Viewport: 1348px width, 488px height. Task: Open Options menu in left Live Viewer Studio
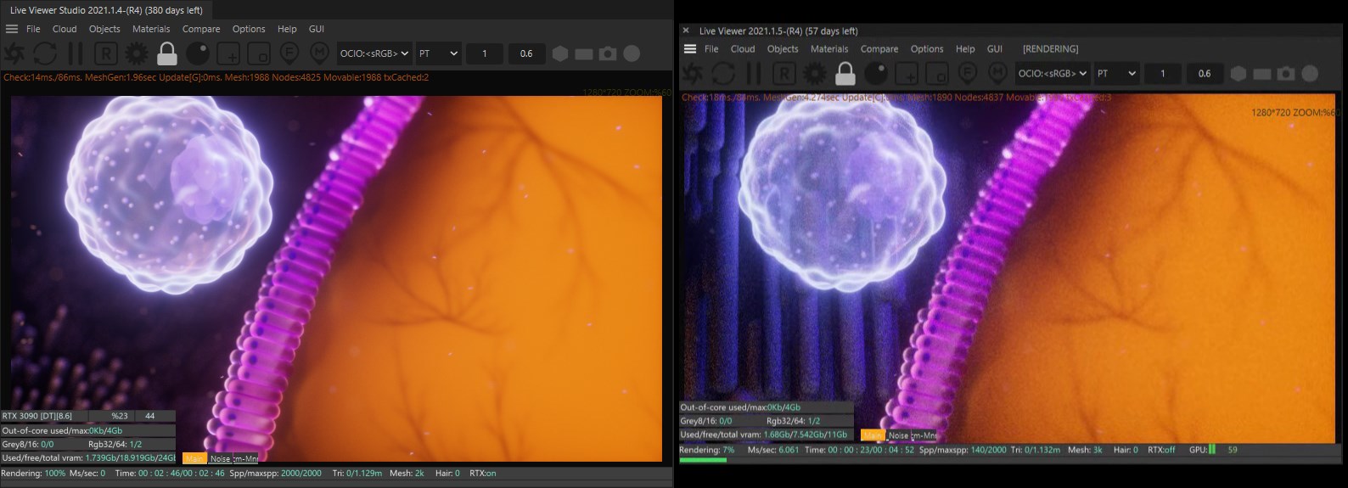[x=249, y=29]
